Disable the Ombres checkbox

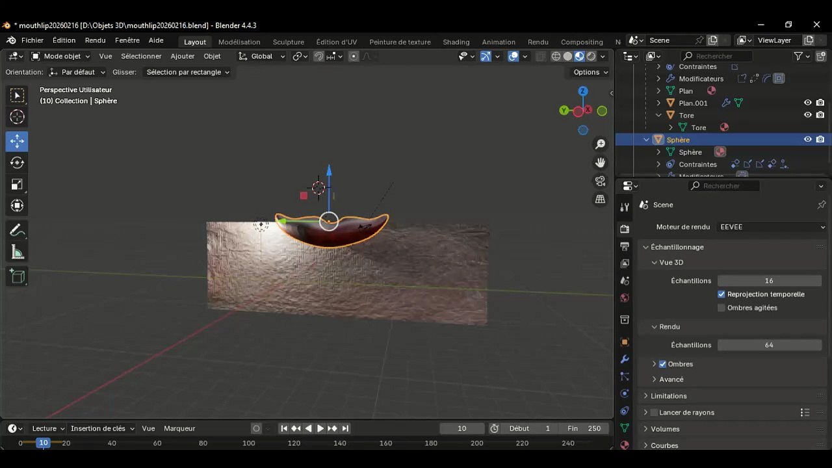662,364
